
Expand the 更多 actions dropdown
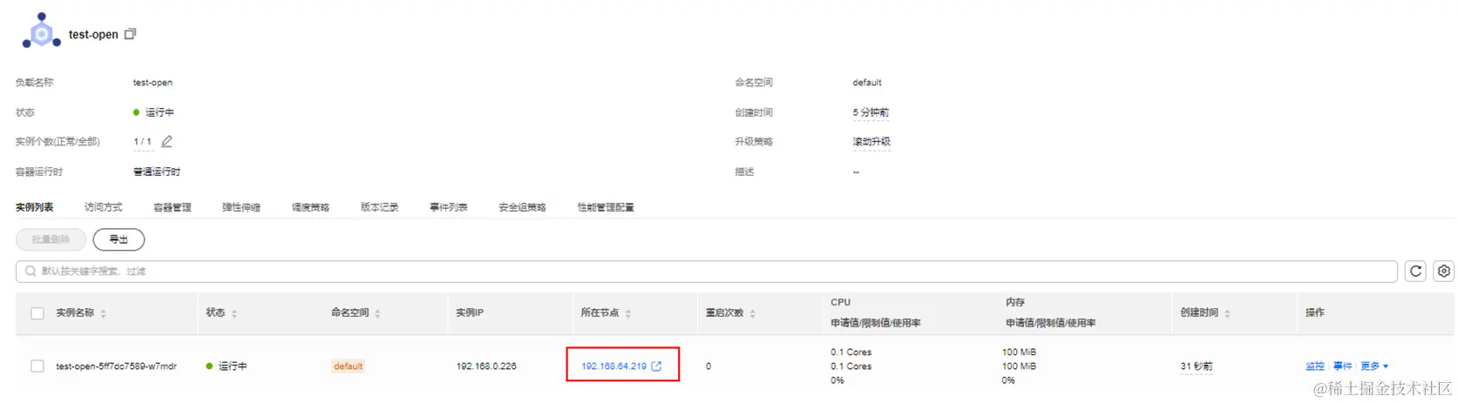[1374, 366]
